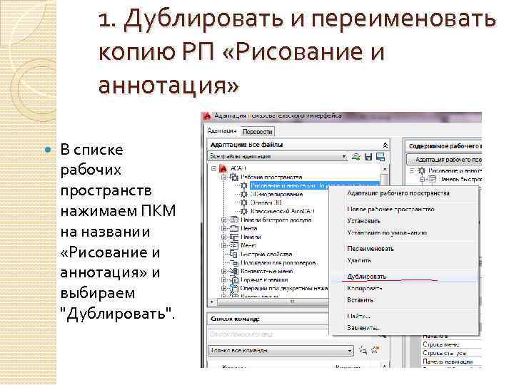The width and height of the screenshot is (514, 385).
Task: Expand the Лента tree node
Action: tap(224, 228)
